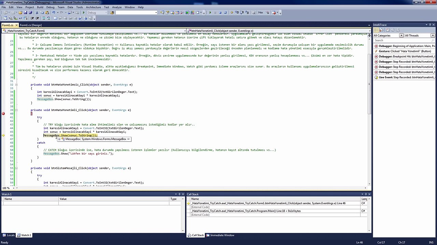Select the Watch 1 bottom tab
The height and width of the screenshot is (245, 437).
coord(24,235)
